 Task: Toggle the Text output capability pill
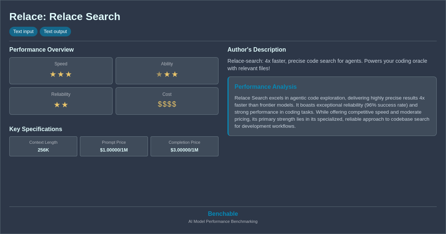coord(55,32)
